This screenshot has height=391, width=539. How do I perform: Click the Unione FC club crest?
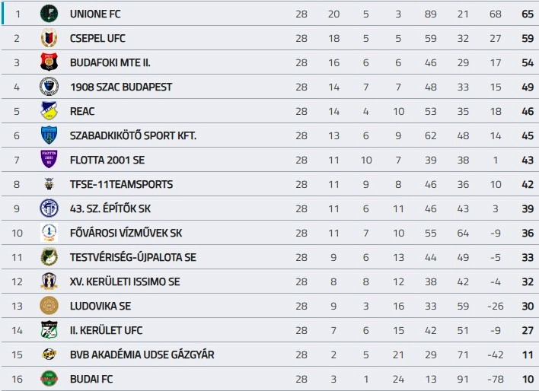tap(49, 14)
